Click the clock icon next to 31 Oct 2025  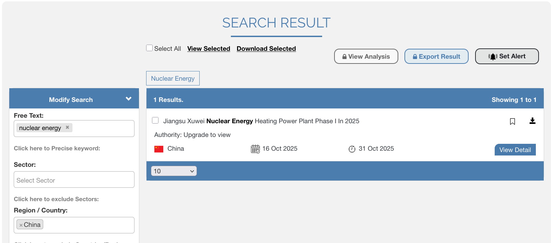tap(352, 149)
